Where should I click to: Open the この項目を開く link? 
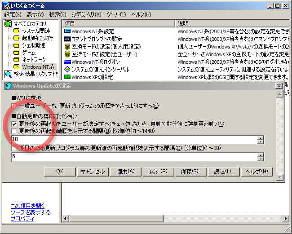(x=27, y=206)
